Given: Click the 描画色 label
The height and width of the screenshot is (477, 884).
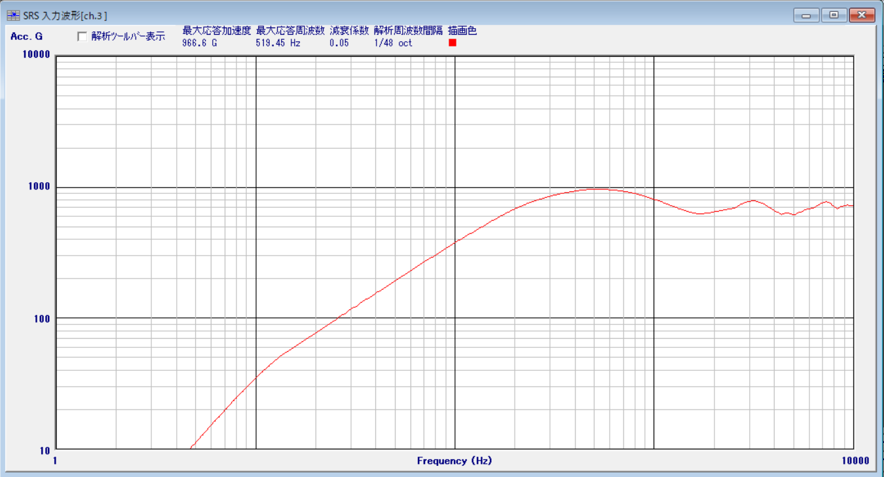Looking at the screenshot, I should tap(462, 31).
